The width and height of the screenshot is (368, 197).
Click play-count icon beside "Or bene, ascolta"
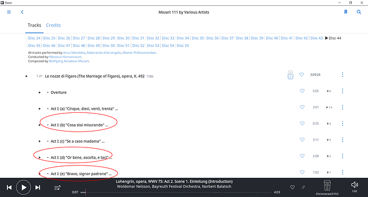pos(329,156)
